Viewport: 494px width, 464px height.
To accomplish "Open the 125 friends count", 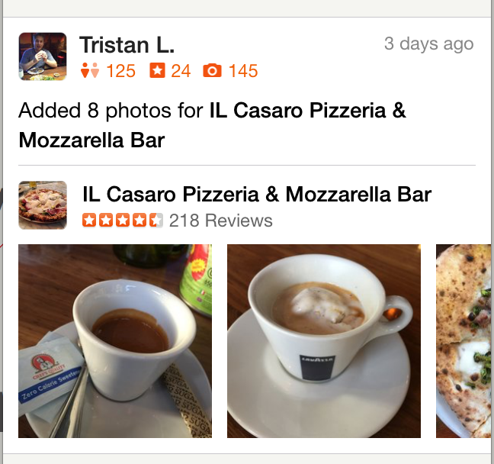I will click(121, 71).
